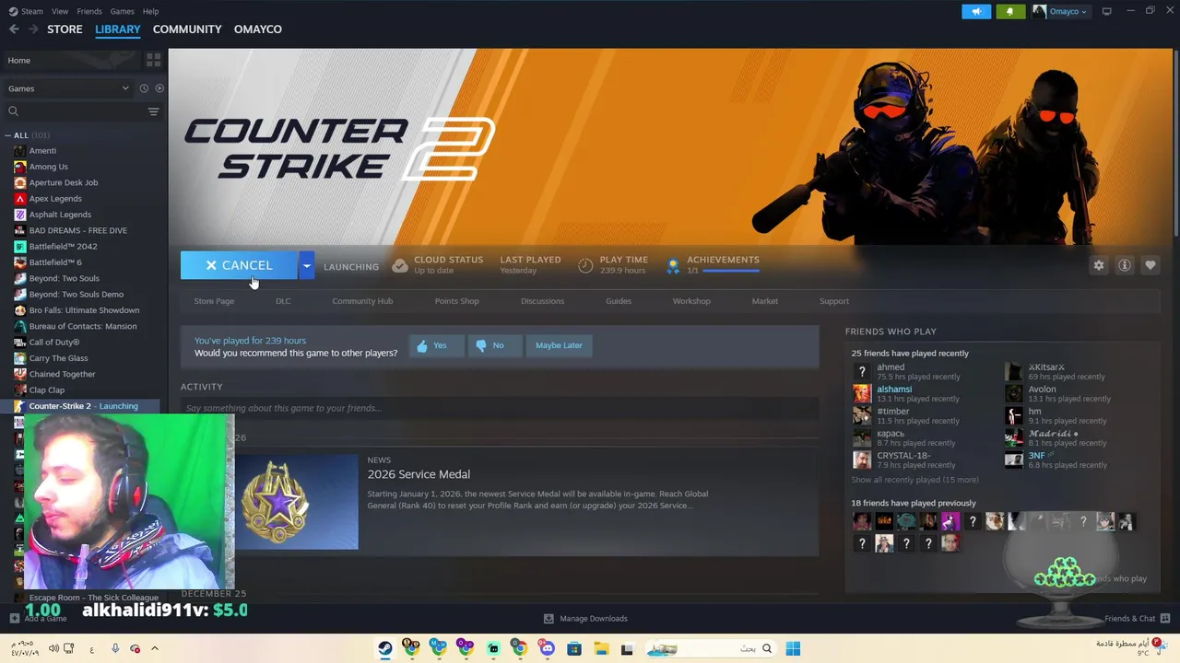Open the Market link
The image size is (1180, 663).
pos(764,301)
